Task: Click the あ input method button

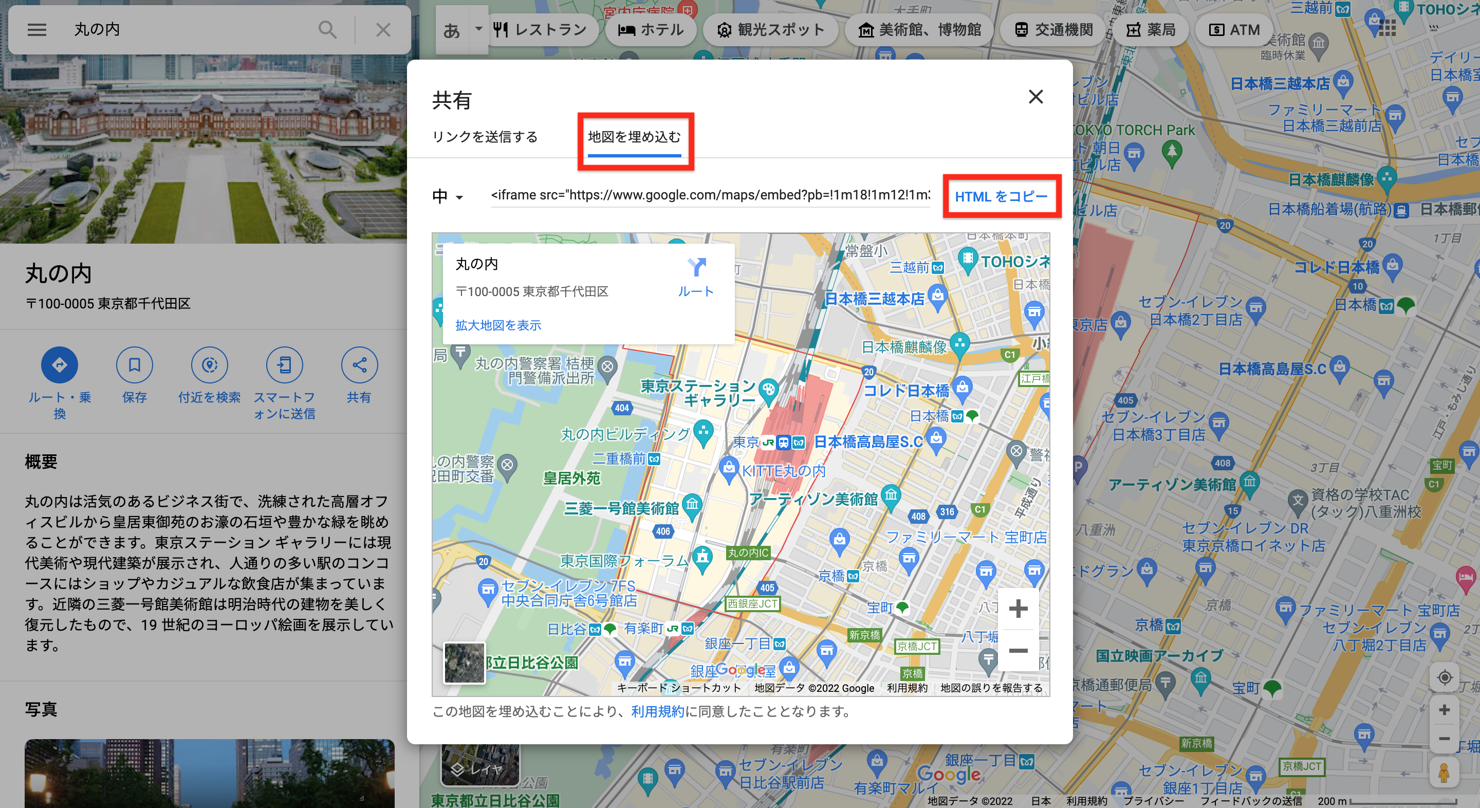Action: [x=452, y=30]
